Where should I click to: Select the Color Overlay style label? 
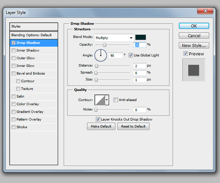(27, 104)
